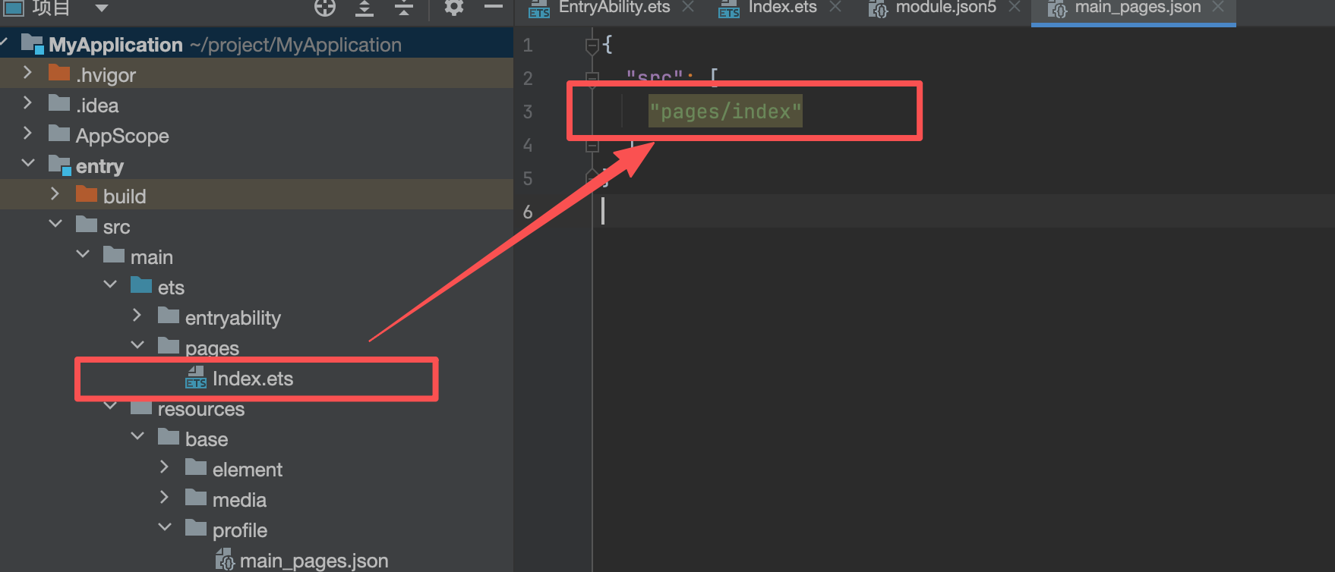
Task: Click the Expand All toolbar icon
Action: [x=365, y=8]
